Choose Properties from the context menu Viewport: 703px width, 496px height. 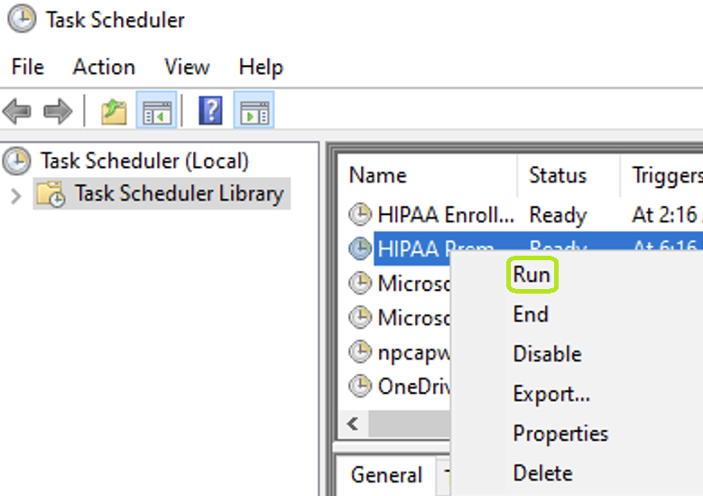tap(560, 434)
